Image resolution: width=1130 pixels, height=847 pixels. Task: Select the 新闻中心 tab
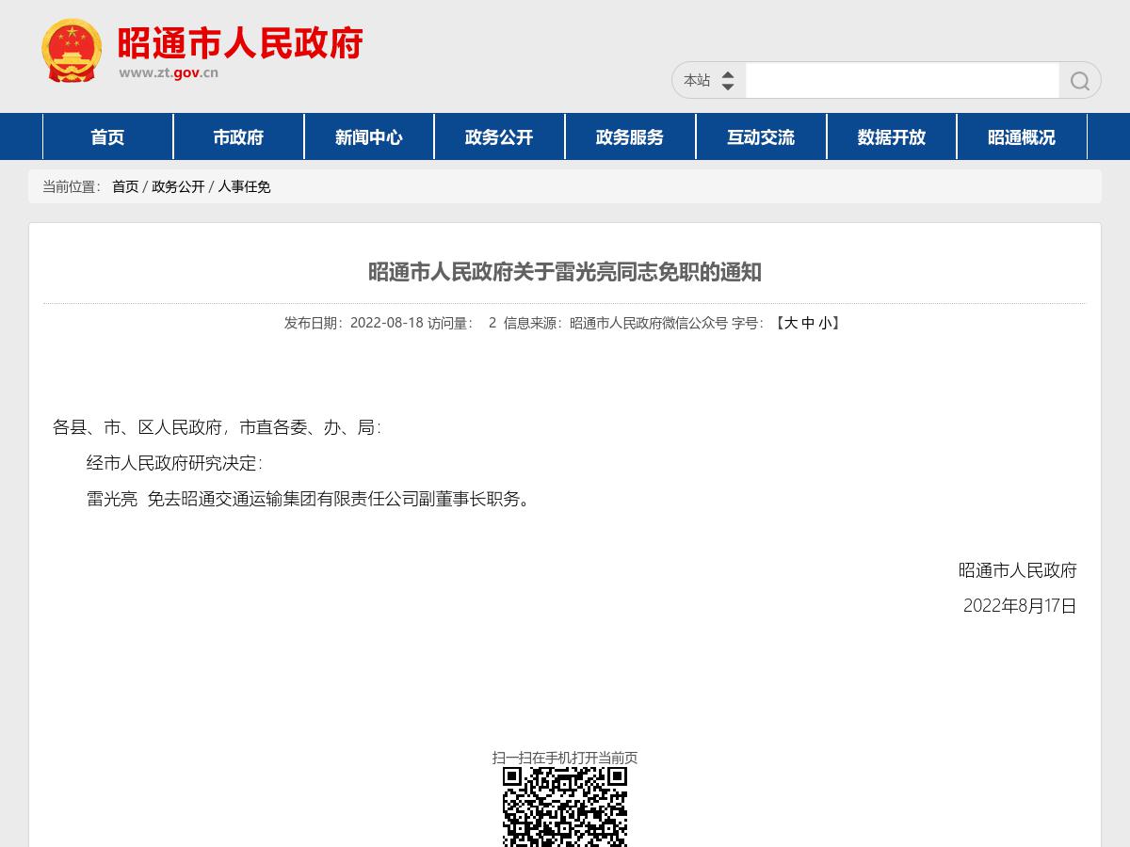369,136
